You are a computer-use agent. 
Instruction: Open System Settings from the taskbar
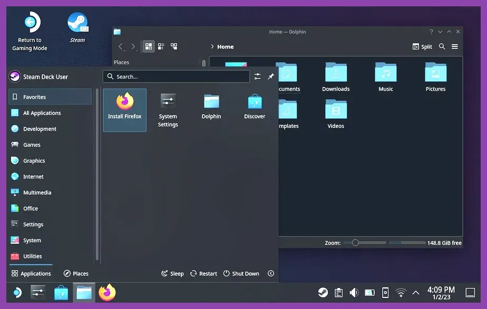[x=38, y=293]
